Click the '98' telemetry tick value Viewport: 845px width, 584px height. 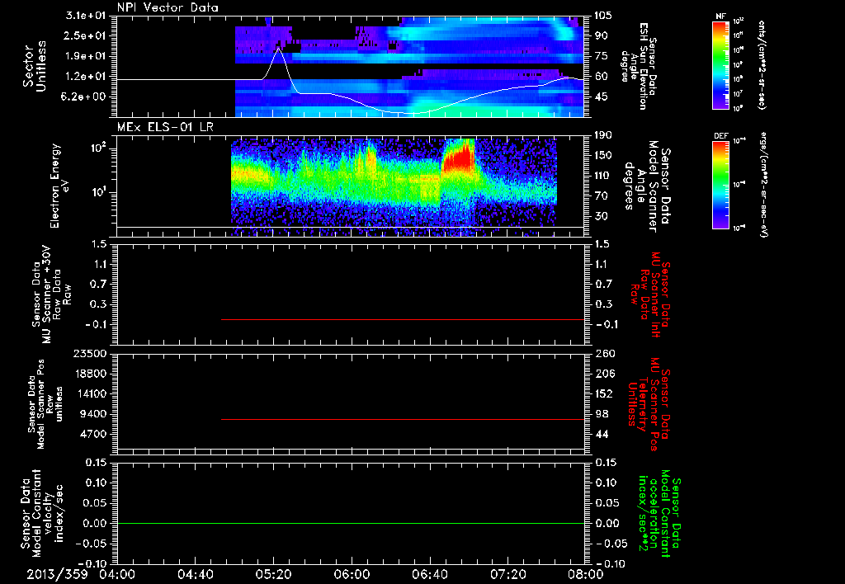(601, 414)
